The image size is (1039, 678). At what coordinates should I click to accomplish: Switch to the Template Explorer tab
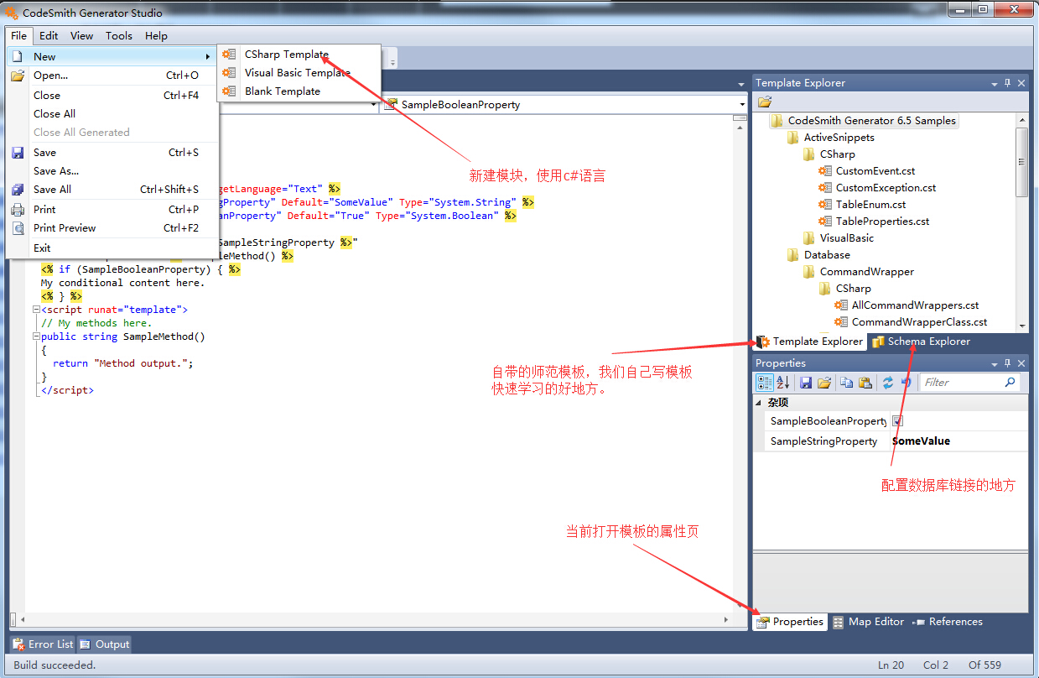(809, 342)
